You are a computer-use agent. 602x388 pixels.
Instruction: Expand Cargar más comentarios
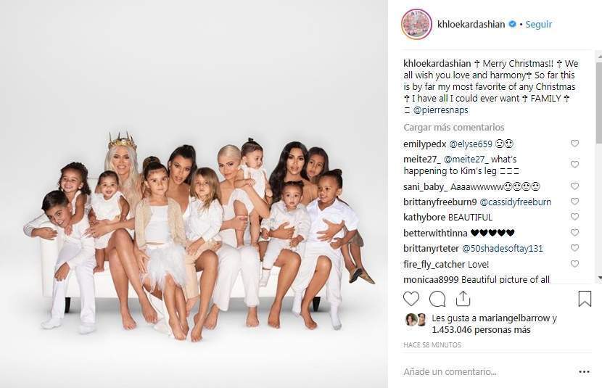tap(454, 128)
